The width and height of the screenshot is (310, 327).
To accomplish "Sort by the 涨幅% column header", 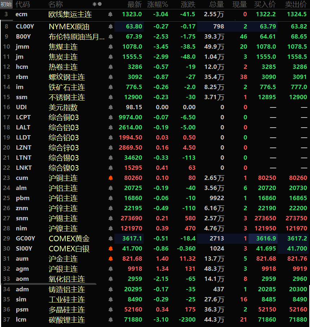I will click(158, 4).
